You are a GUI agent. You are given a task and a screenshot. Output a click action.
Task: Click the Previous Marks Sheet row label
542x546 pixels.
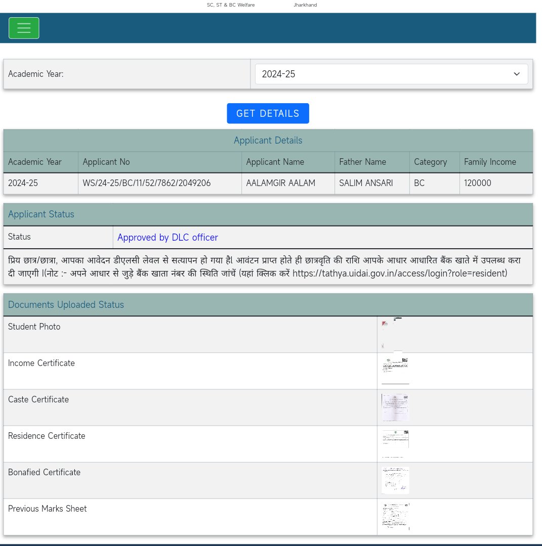(x=48, y=509)
